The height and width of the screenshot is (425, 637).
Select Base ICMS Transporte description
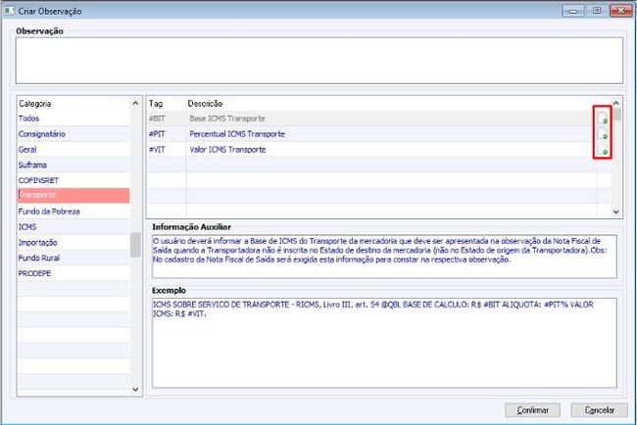227,118
